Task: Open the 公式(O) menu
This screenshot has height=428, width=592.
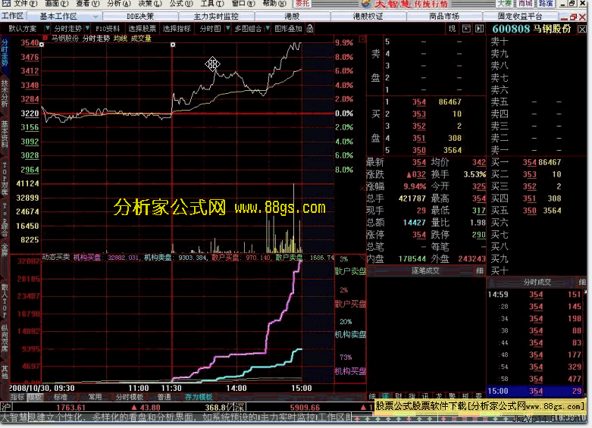Action: (181, 4)
